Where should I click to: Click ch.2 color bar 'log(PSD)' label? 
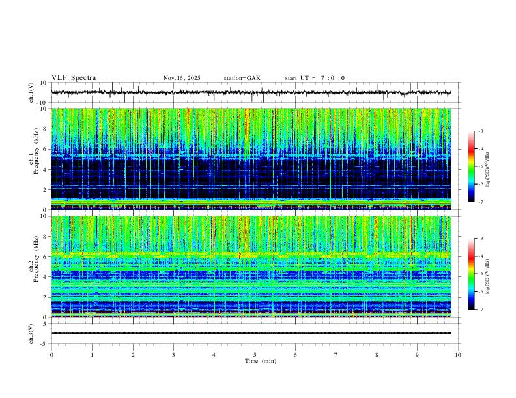tap(488, 276)
